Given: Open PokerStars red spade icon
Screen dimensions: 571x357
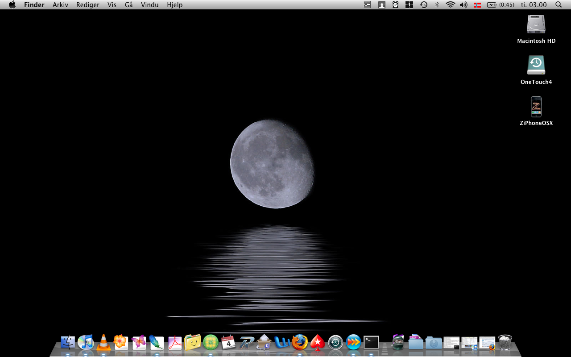Looking at the screenshot, I should pos(318,342).
